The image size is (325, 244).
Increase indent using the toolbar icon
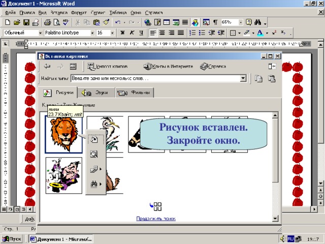pyautogui.click(x=221, y=33)
